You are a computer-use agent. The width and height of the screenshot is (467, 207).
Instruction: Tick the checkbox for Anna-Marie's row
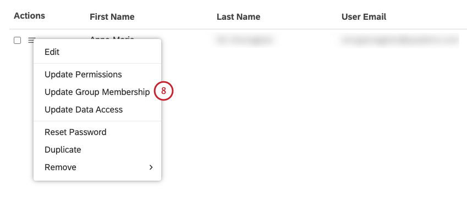[17, 41]
